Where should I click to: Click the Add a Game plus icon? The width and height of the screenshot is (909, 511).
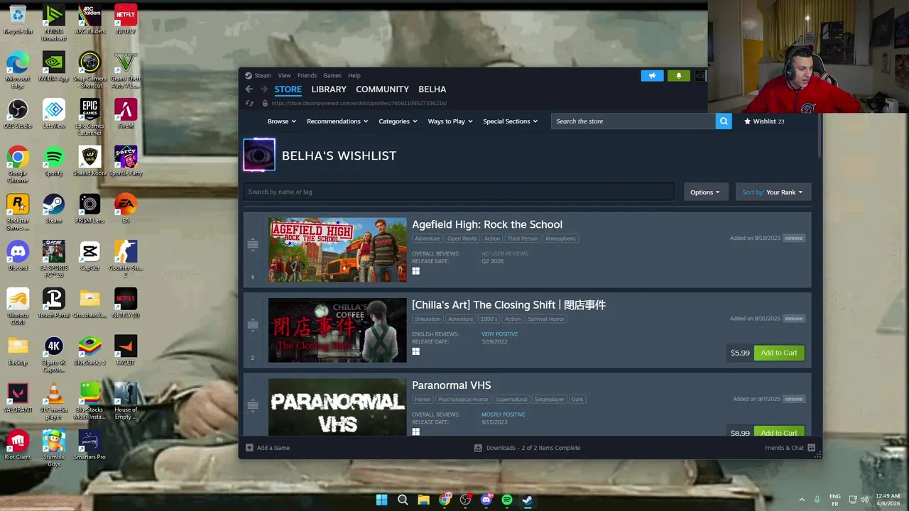[x=249, y=448]
